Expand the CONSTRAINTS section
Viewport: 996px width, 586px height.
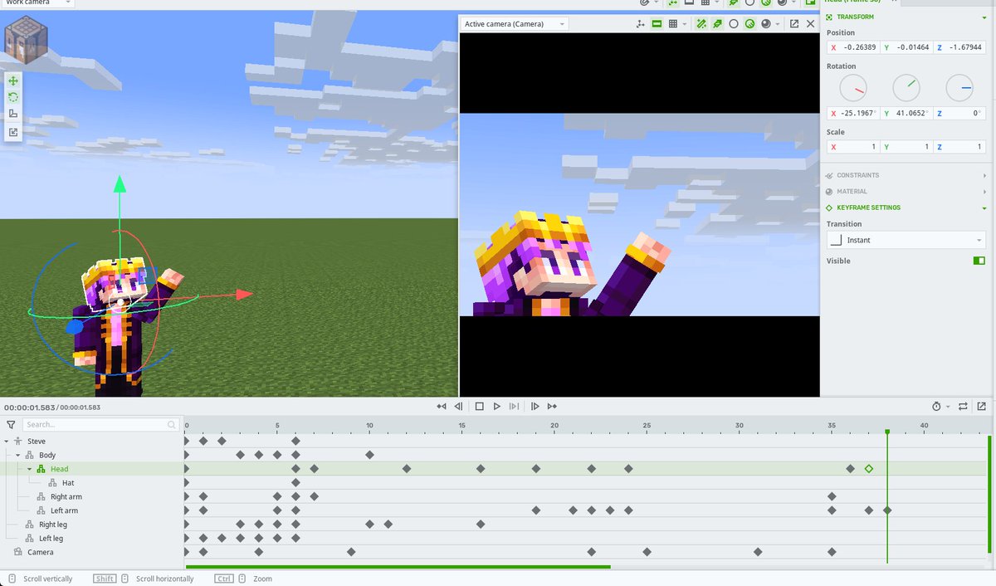pyautogui.click(x=984, y=175)
